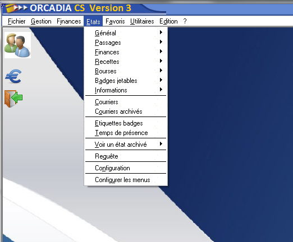Select Etiquettes badges menu entry

[126, 123]
